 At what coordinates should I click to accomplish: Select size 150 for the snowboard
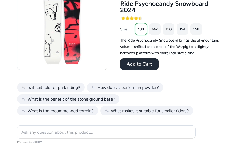tap(168, 29)
